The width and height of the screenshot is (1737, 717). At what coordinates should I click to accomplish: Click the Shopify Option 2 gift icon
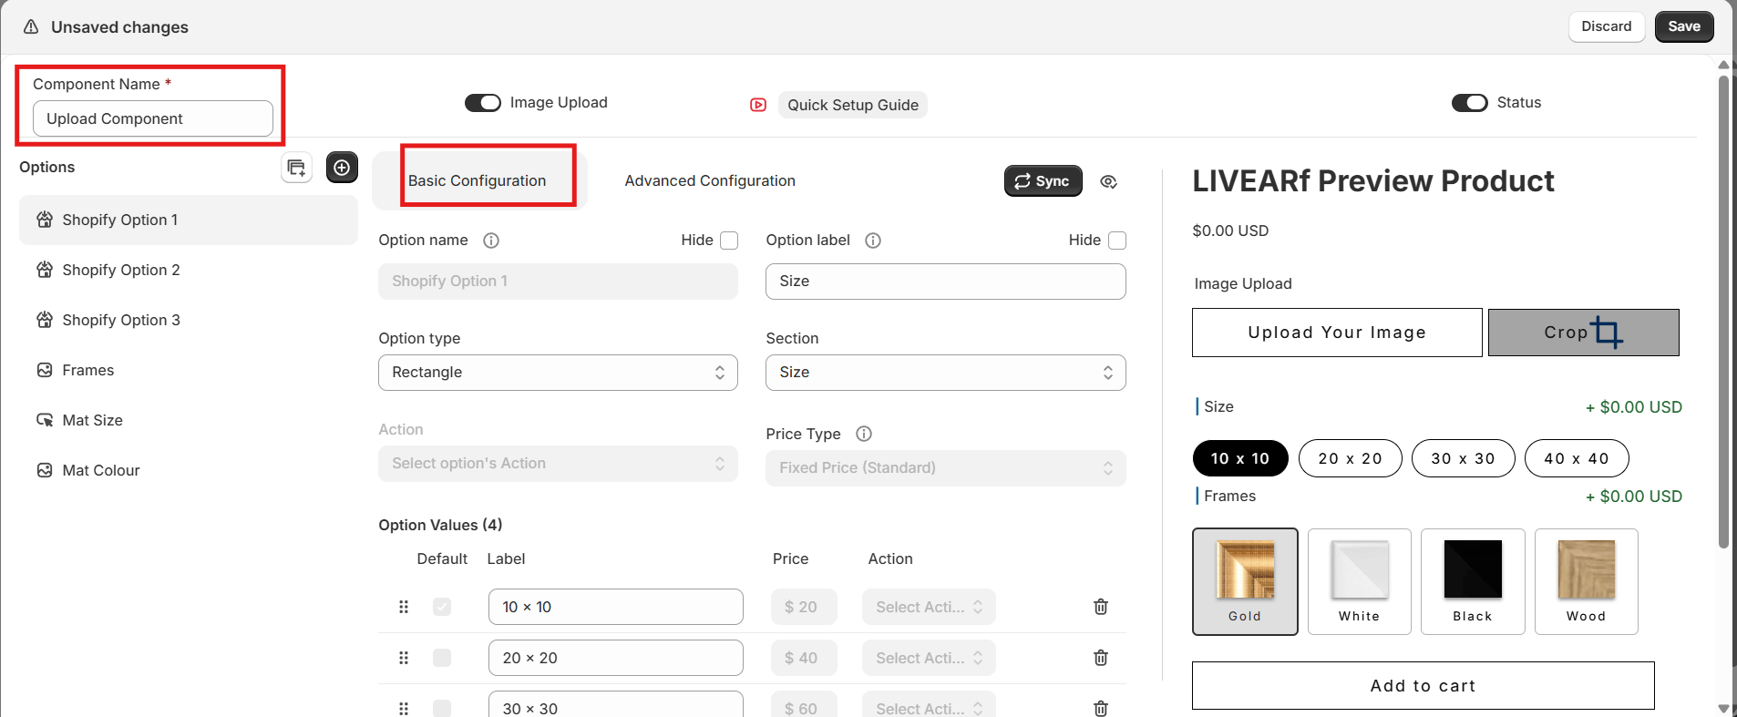(45, 270)
